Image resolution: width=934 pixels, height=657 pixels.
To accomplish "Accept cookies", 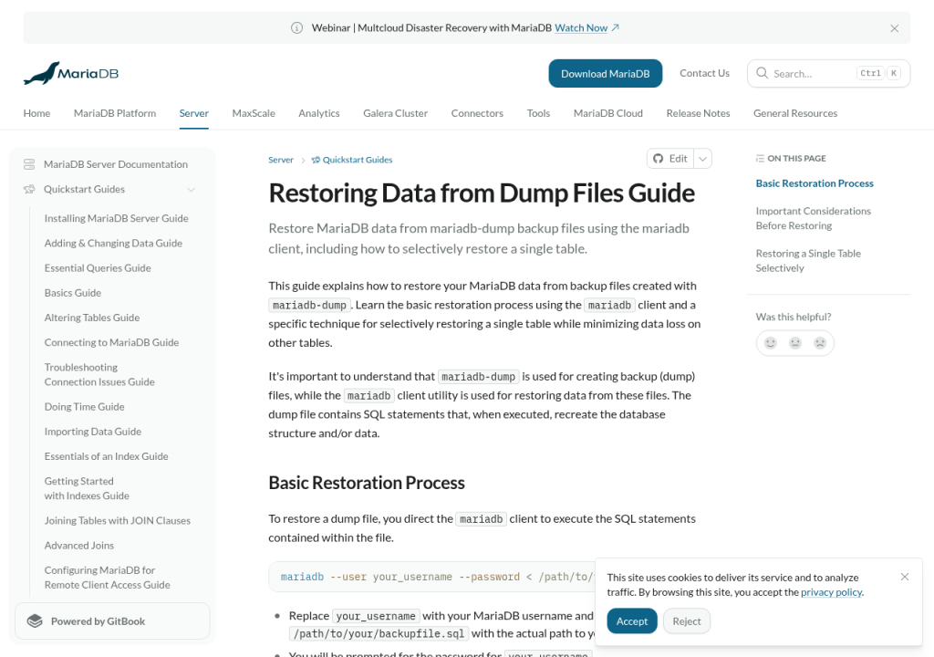I will coord(632,621).
